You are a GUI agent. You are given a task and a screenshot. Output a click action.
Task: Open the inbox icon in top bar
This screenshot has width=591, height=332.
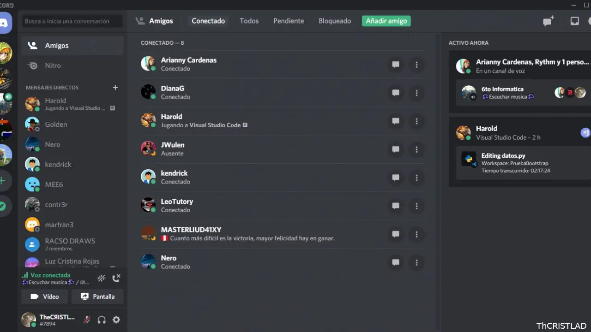[x=574, y=21]
